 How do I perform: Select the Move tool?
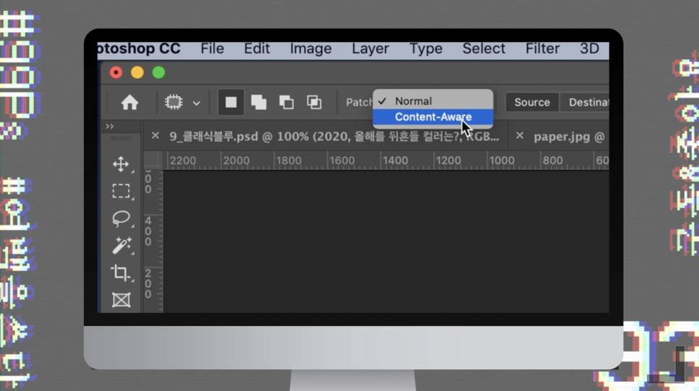[121, 164]
